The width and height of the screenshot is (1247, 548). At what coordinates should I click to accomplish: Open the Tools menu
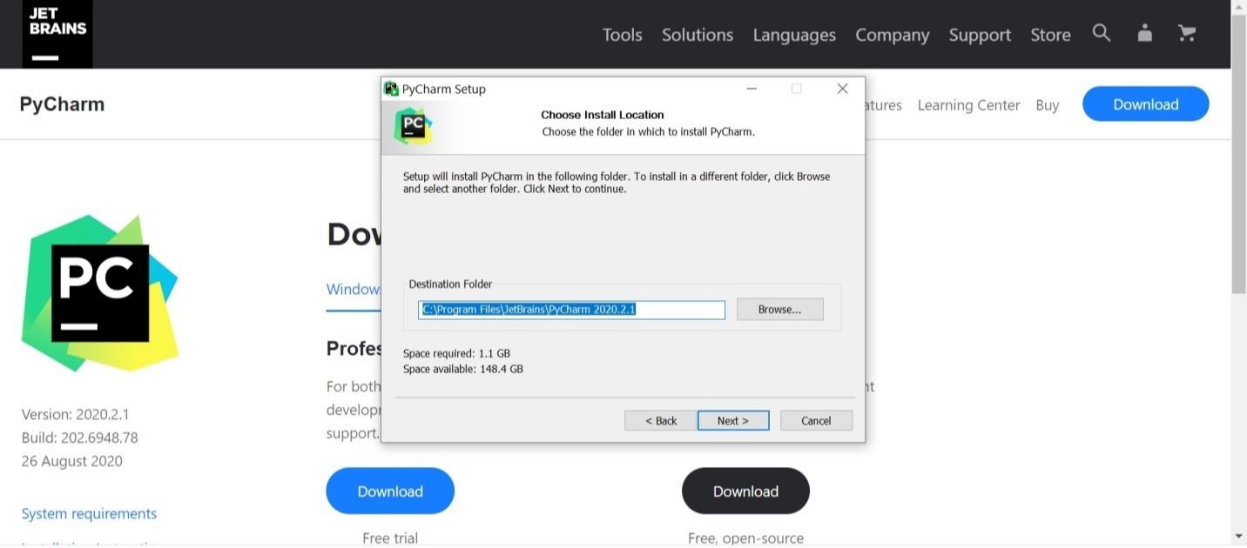622,35
